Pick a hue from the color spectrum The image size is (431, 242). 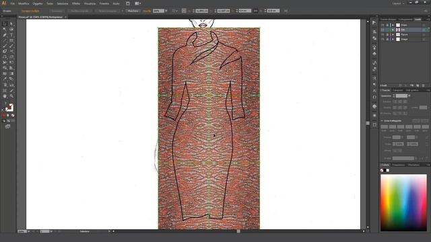tap(403, 202)
